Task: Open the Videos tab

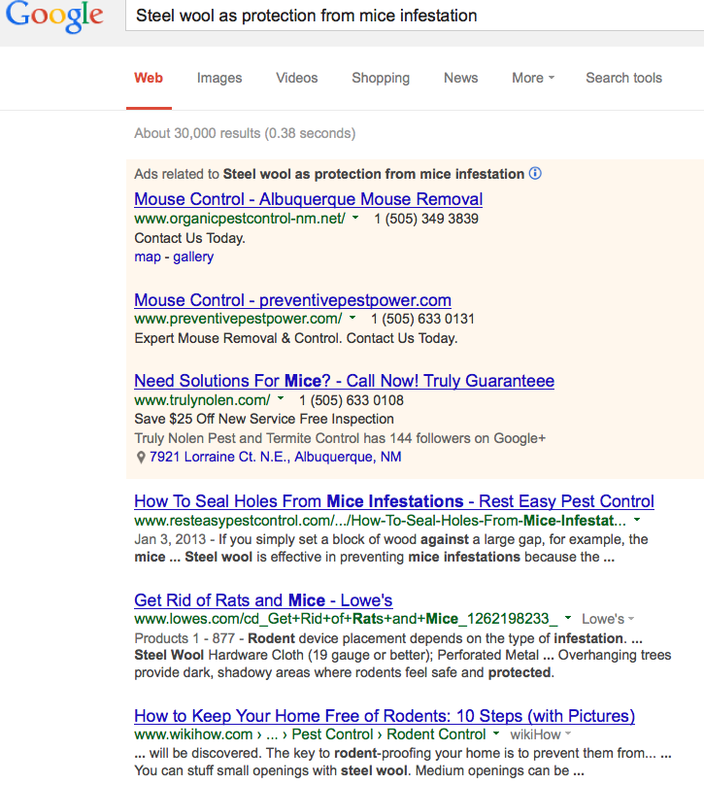Action: [297, 78]
